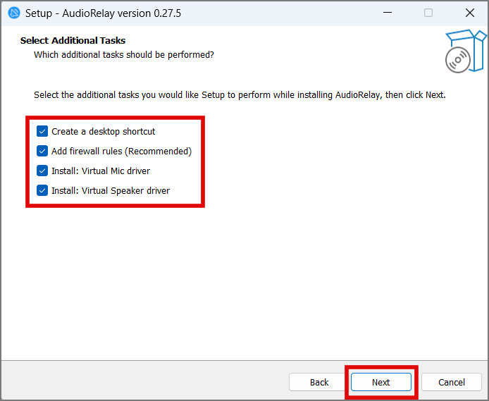Screen dimensions: 489x401
Task: Click the 'Setup - AudioRelay version 0.27.5' title
Action: (103, 13)
